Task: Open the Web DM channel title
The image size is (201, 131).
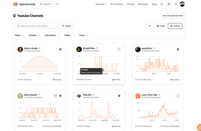Action: tap(87, 95)
